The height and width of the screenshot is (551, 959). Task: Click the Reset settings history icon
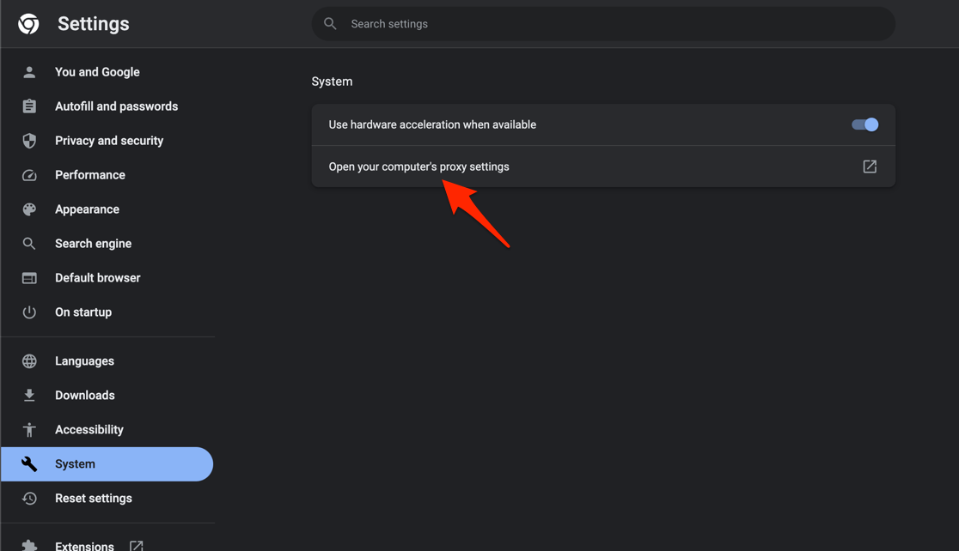pyautogui.click(x=29, y=499)
